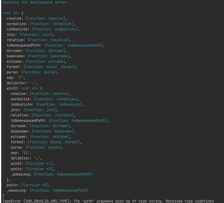The width and height of the screenshot is (224, 203).
Task: Click the 'win32: <ref *1> {' line
Action: (x=24, y=88)
